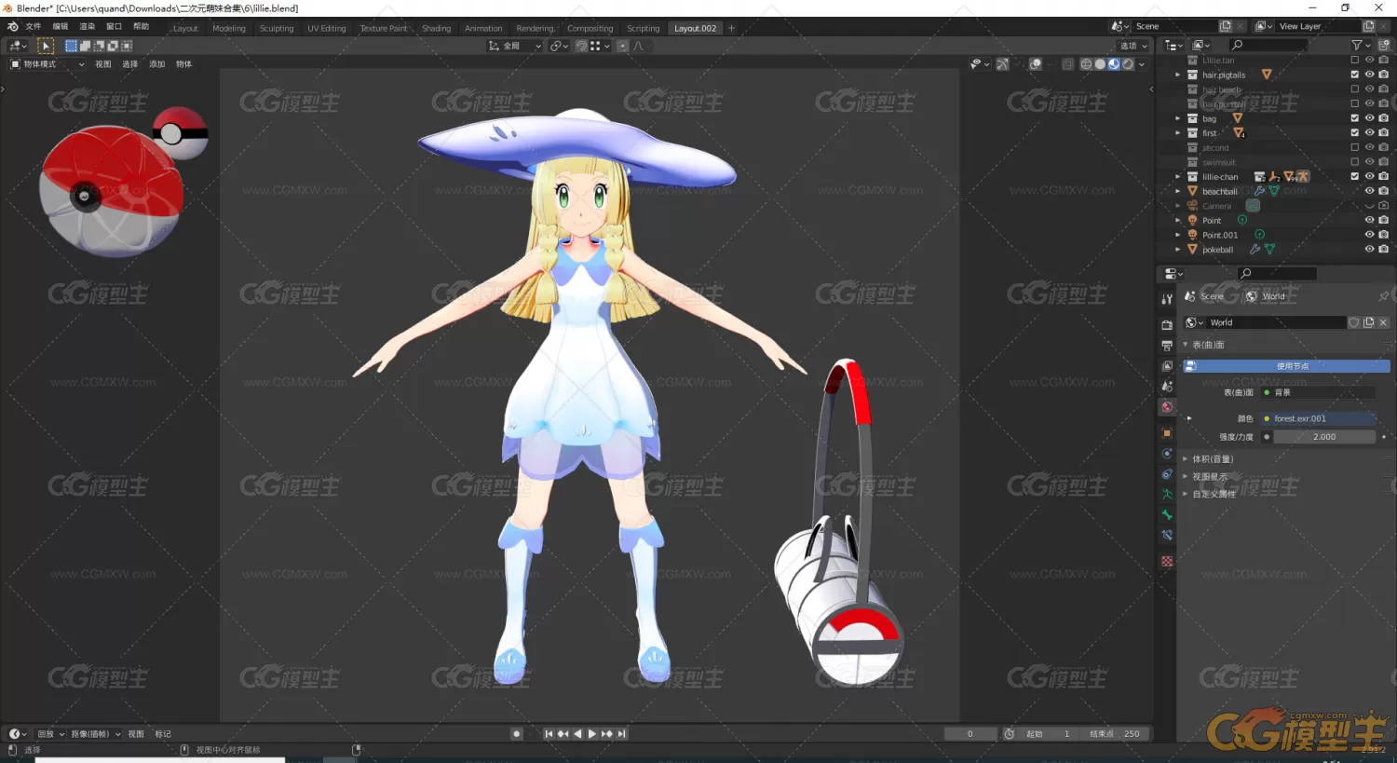Hide beachball in viewport
Image resolution: width=1397 pixels, height=763 pixels.
(x=1369, y=191)
